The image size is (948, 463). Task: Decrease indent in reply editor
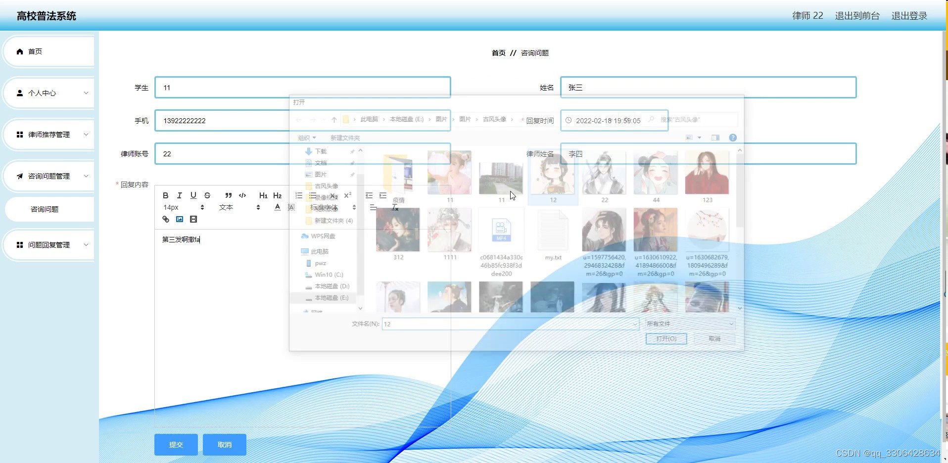[x=369, y=195]
